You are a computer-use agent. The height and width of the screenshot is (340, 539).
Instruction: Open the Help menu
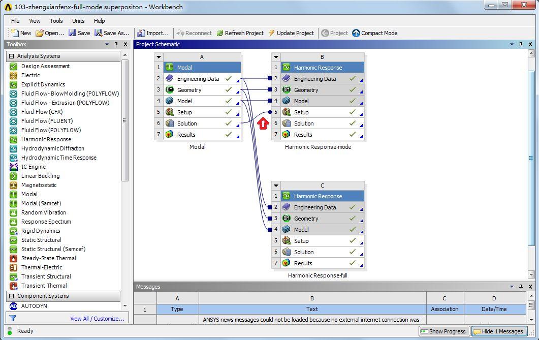(x=100, y=21)
